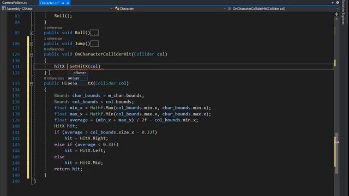Click the split editor plus icon
The image size is (349, 196).
(x=336, y=14)
